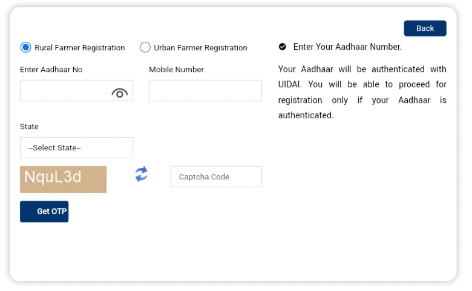The height and width of the screenshot is (291, 472).
Task: Click the black checkmark bullet icon
Action: pos(283,47)
